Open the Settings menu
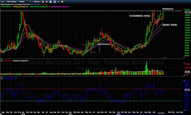Viewport: 191px width, 115px height. 36,2
